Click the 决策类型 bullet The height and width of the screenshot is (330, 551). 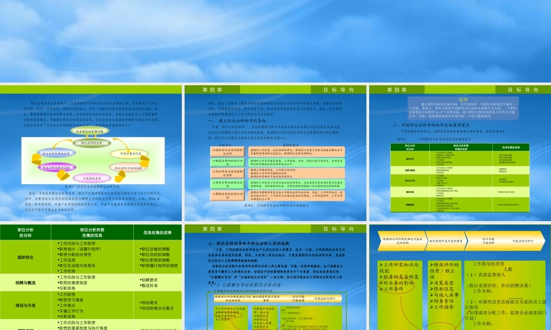point(442,283)
